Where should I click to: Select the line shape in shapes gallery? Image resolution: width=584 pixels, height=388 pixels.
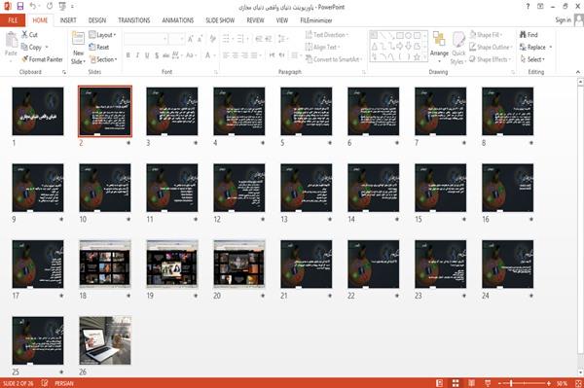383,36
